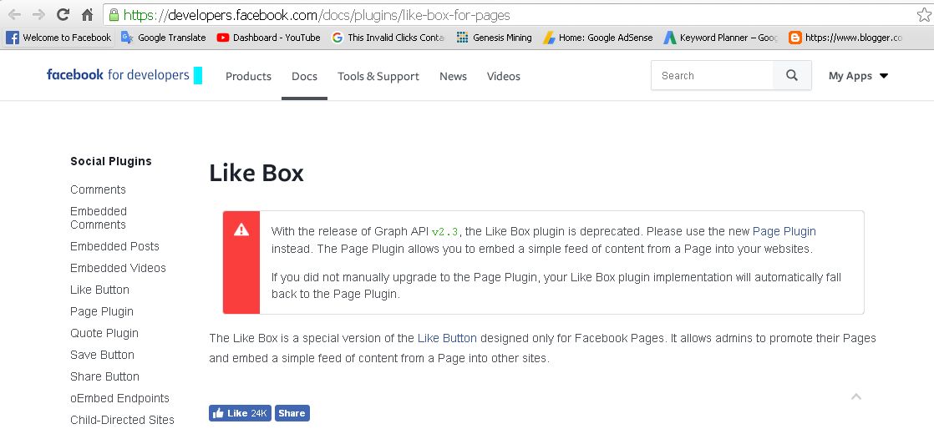Click the v2.3 version label
This screenshot has width=934, height=434.
[x=445, y=231]
